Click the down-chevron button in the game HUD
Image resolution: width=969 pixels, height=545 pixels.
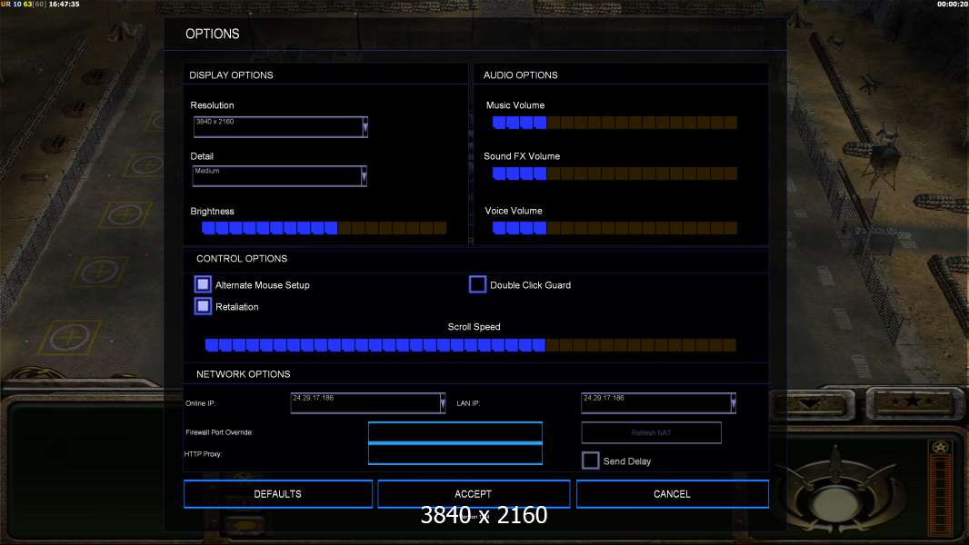[813, 405]
